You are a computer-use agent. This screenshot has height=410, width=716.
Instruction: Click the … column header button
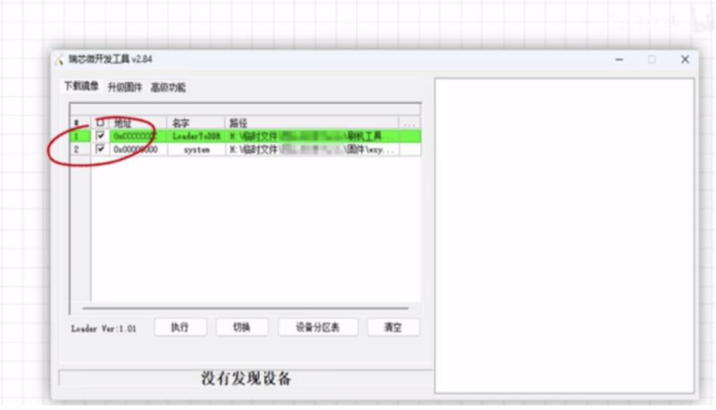pyautogui.click(x=410, y=124)
